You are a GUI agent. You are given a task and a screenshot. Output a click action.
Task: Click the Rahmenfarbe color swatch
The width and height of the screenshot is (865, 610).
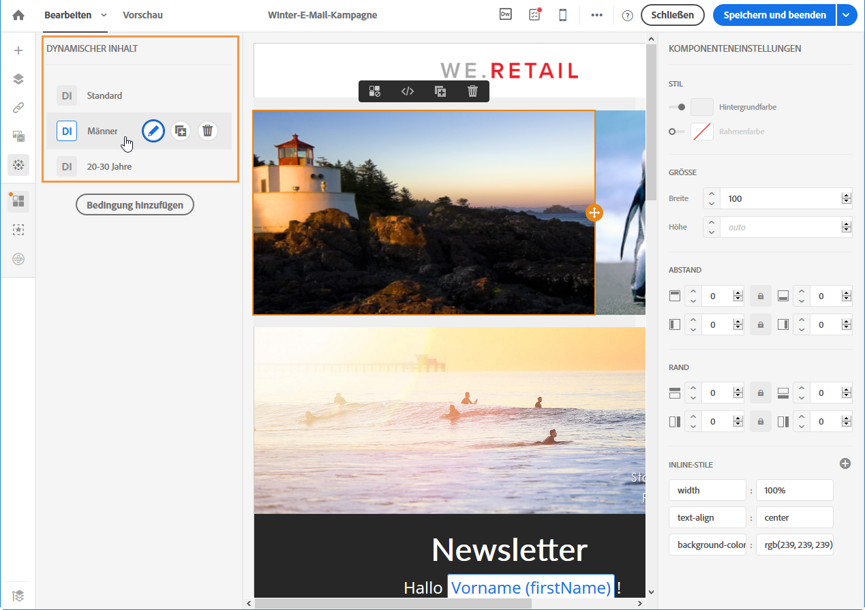[x=701, y=132]
